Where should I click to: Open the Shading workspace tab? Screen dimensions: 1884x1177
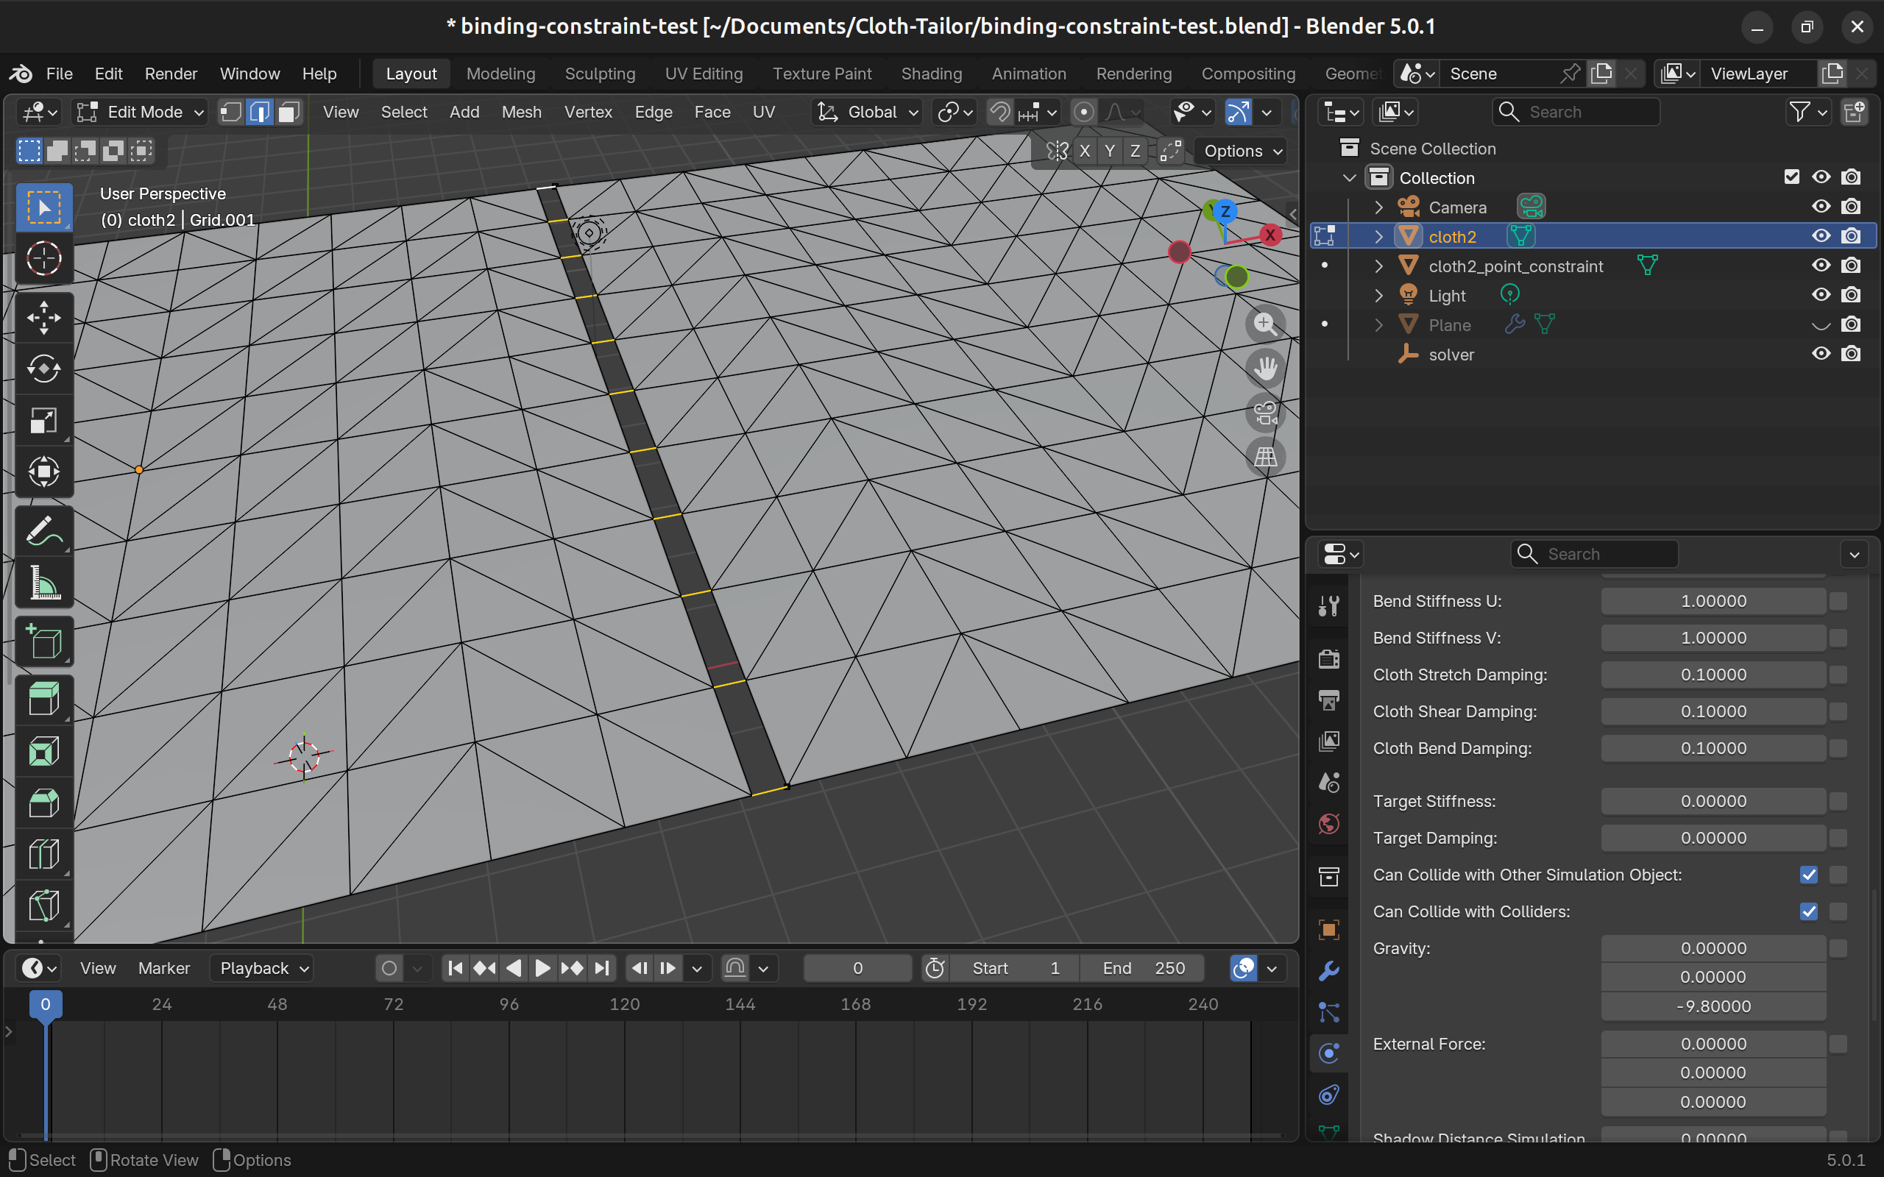931,74
